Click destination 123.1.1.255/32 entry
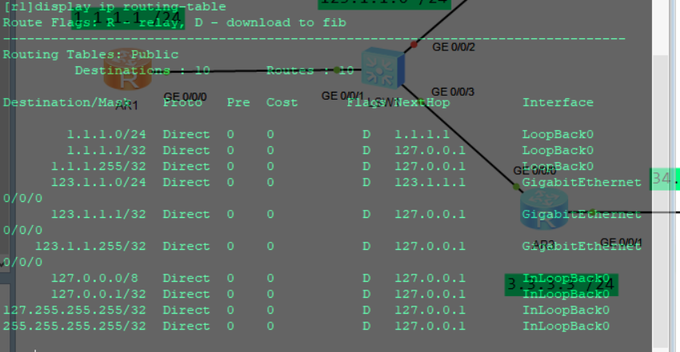 click(x=90, y=247)
